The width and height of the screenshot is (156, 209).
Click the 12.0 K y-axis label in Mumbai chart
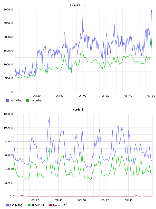click(x=8, y=114)
